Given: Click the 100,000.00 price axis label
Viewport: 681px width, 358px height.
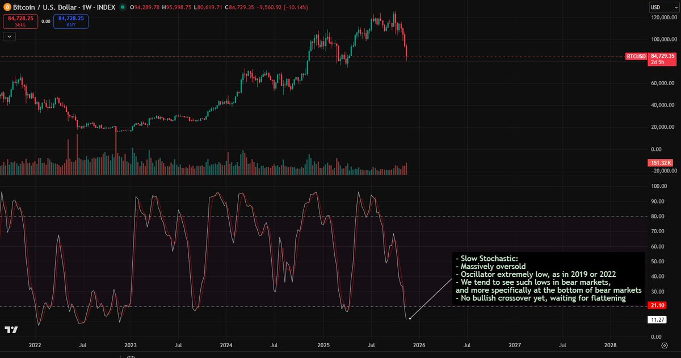Looking at the screenshot, I should 663,40.
